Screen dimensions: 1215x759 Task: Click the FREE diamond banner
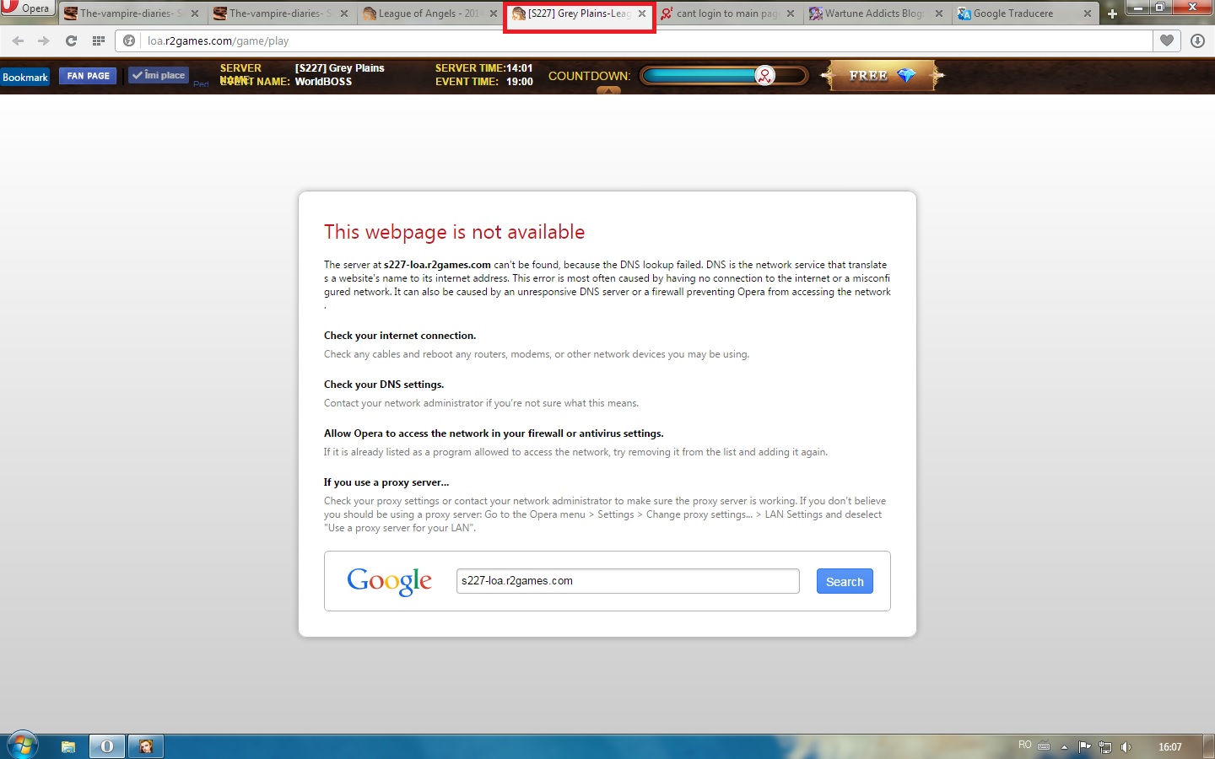[882, 76]
